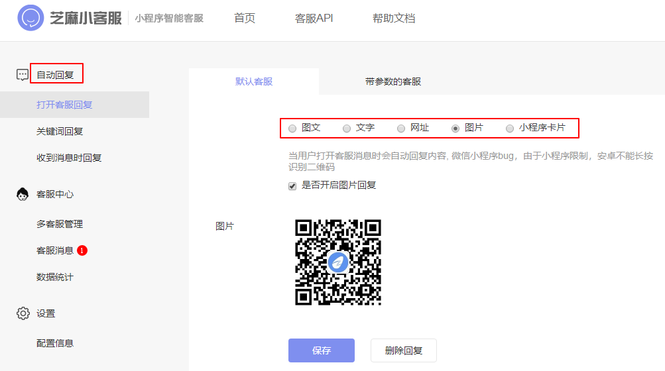Select the 图文 radio option

click(292, 129)
